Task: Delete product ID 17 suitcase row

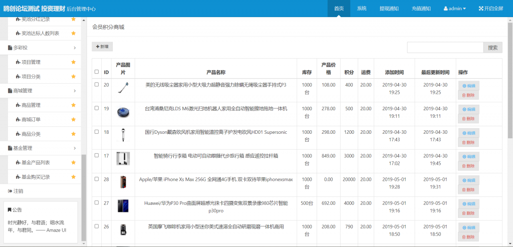Action: coord(468,166)
